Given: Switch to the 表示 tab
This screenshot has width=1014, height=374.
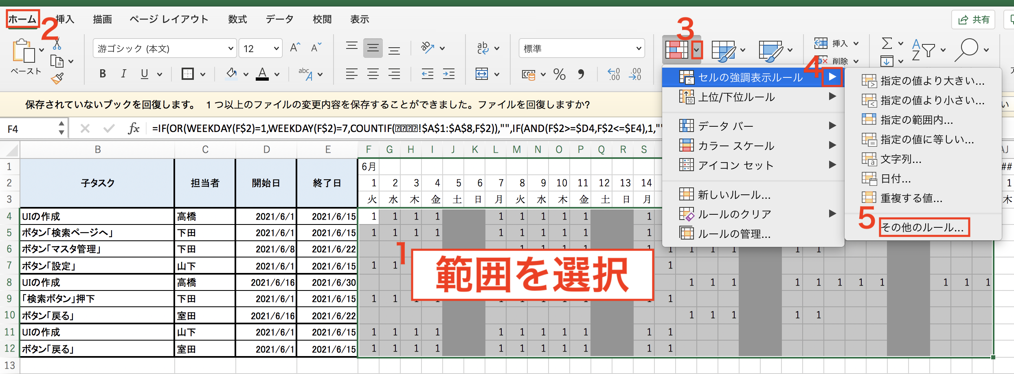Looking at the screenshot, I should pyautogui.click(x=360, y=19).
